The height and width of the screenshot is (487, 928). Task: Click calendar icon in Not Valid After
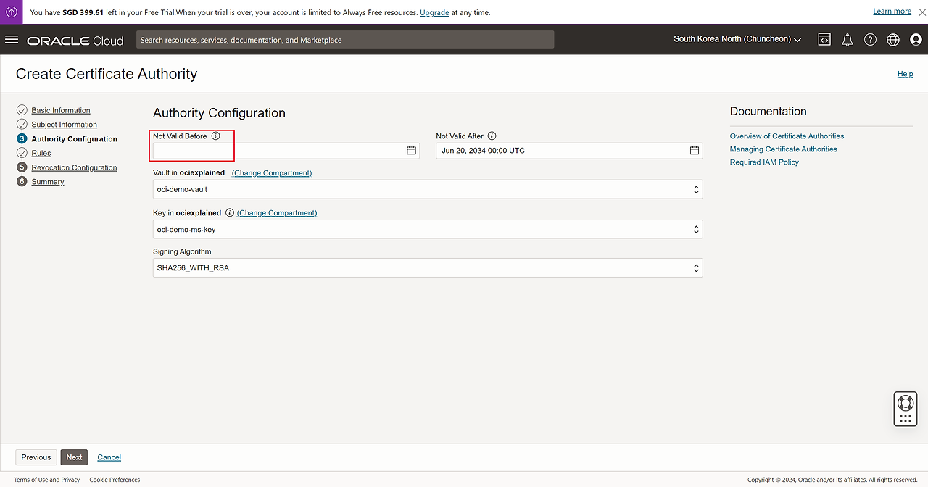pyautogui.click(x=694, y=151)
